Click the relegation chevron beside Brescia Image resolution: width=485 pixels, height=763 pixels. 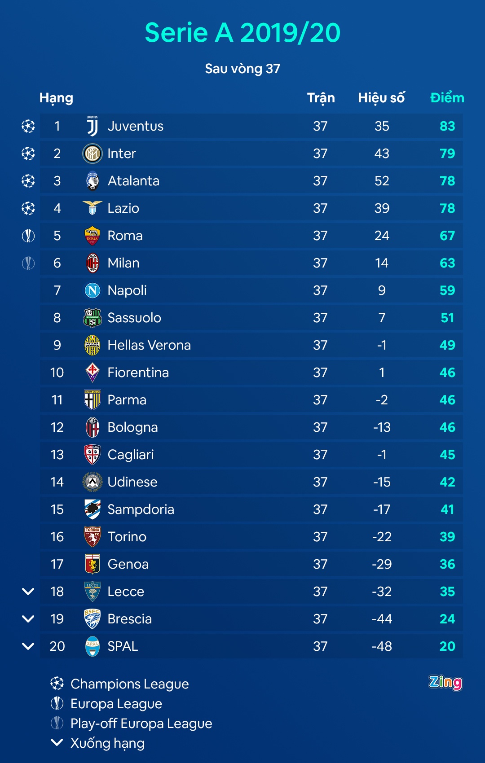pyautogui.click(x=28, y=619)
